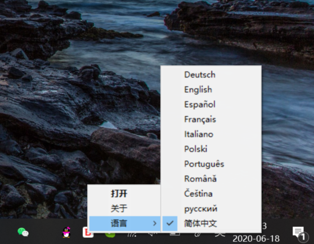This screenshot has height=244, width=314.
Task: Switch language to Español
Action: 211,105
